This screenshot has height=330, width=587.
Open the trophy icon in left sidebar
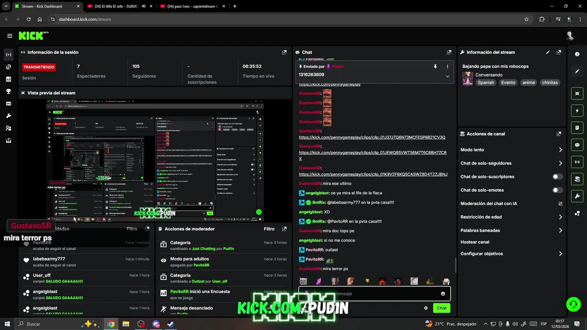(x=8, y=92)
